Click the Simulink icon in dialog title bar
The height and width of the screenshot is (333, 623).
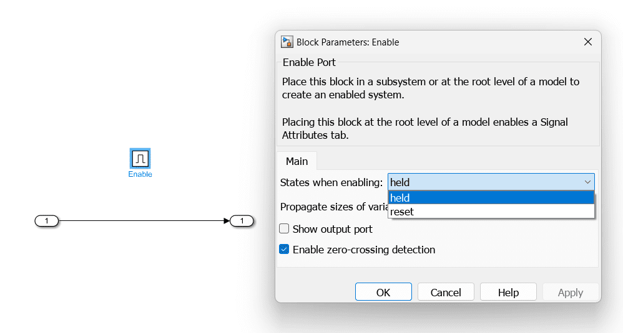(287, 42)
